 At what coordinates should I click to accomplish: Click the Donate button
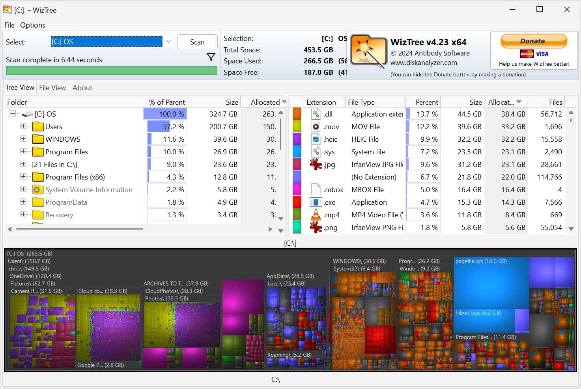pos(533,41)
